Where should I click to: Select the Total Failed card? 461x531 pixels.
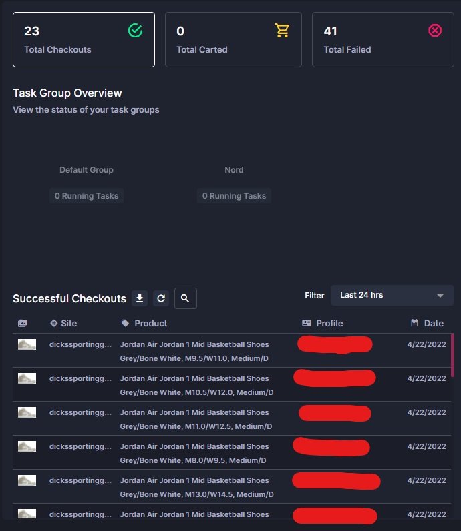coord(383,39)
